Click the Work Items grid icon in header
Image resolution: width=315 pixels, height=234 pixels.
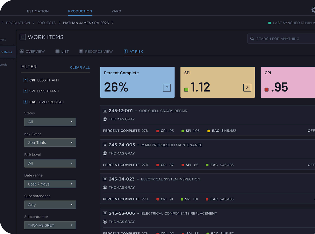coord(23,37)
